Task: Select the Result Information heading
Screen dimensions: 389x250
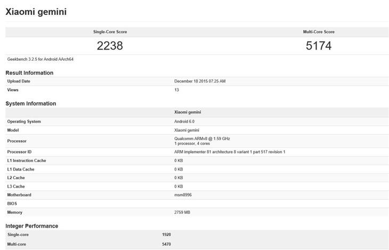Action: 29,72
